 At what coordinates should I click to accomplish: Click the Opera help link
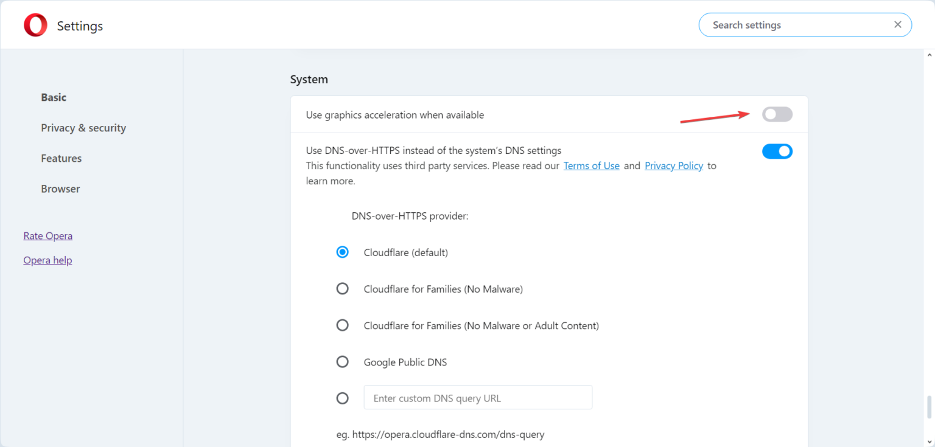(47, 260)
